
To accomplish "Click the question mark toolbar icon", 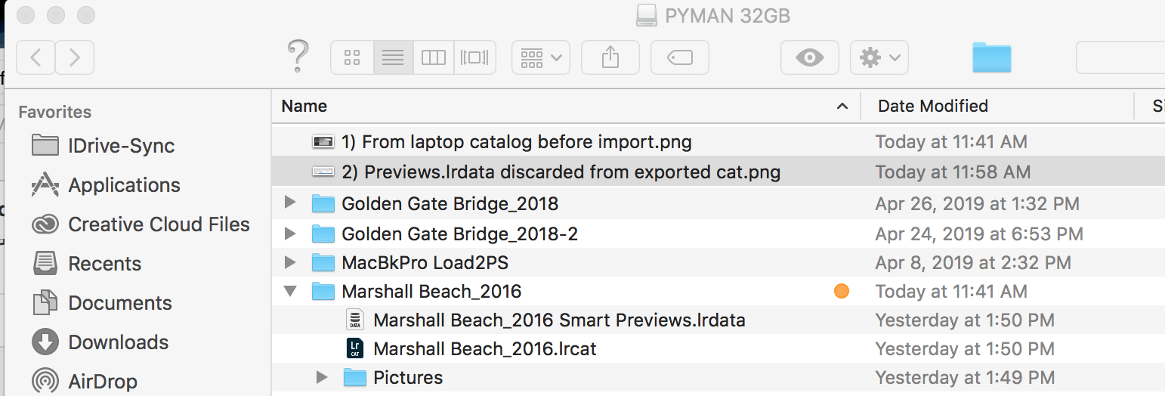I will point(298,56).
